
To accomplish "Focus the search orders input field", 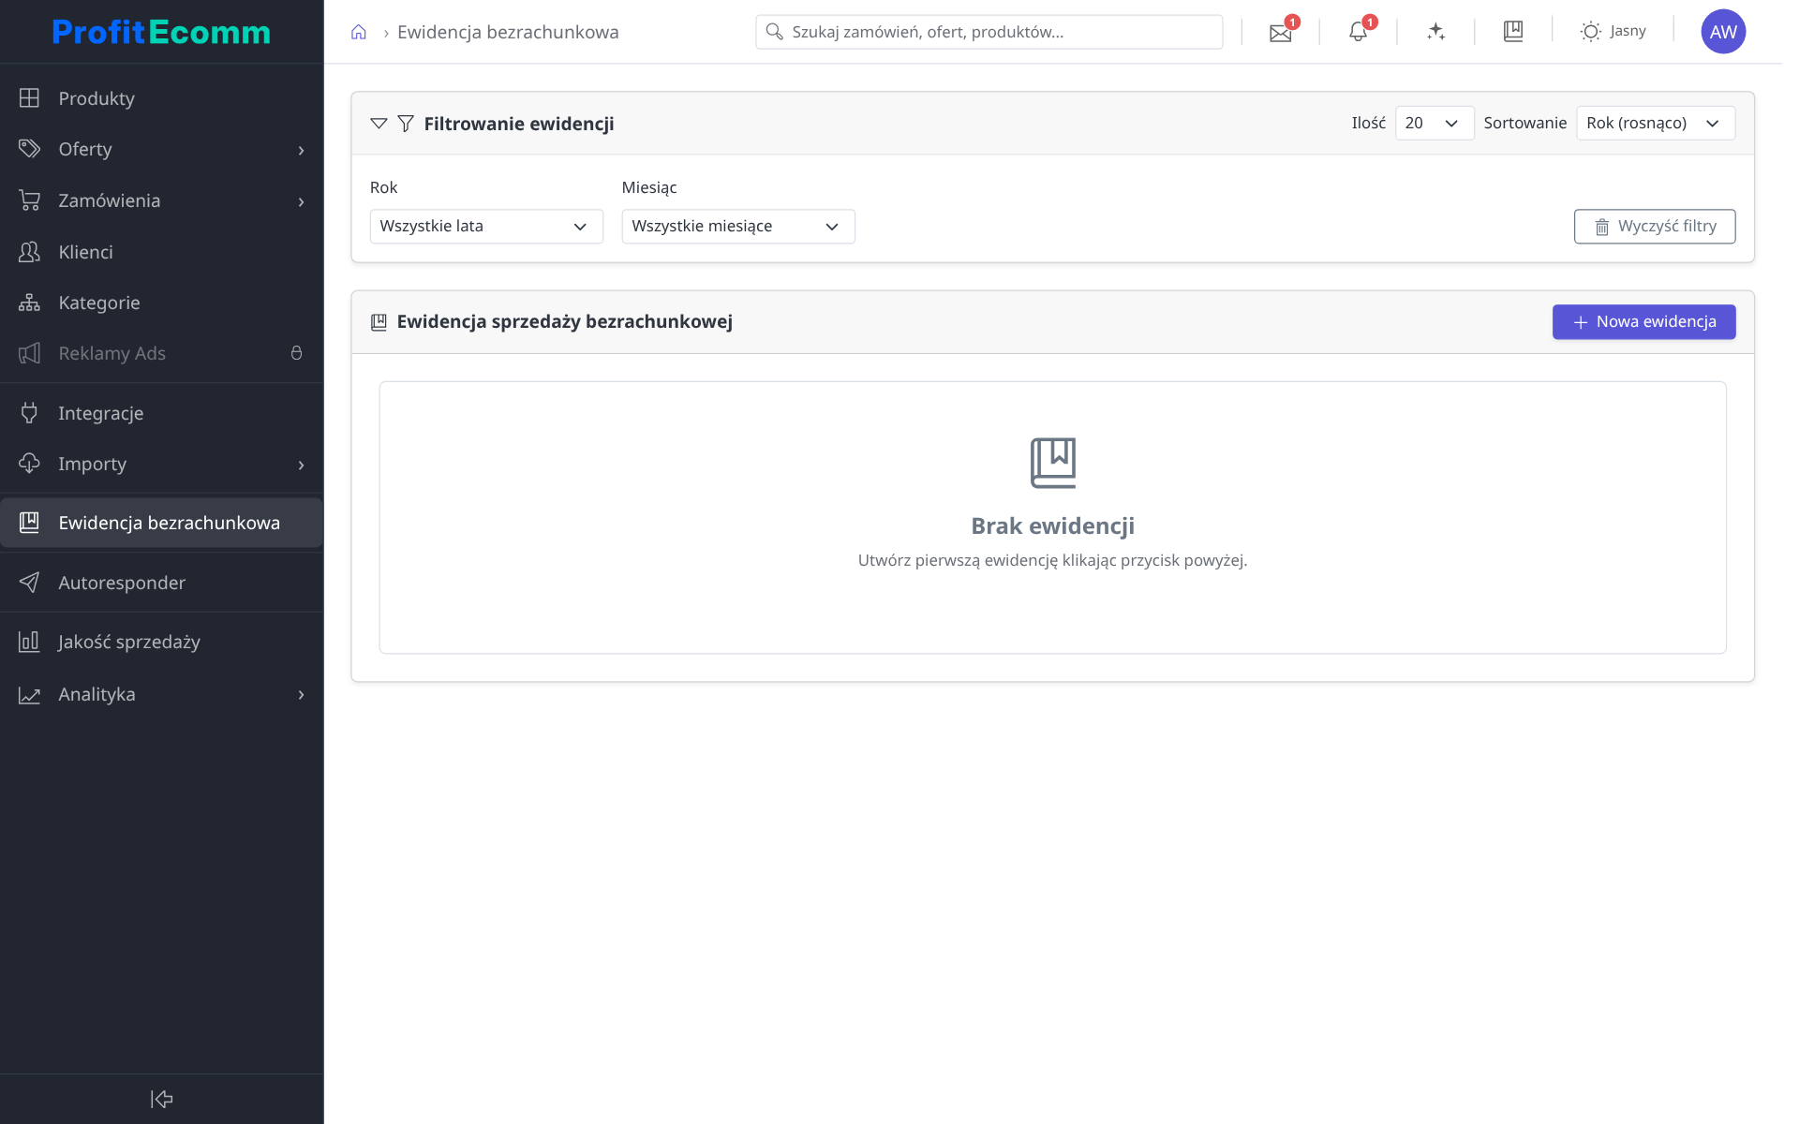I will click(989, 32).
